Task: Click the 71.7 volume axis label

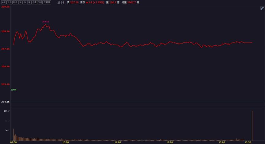Action: click(x=7, y=121)
